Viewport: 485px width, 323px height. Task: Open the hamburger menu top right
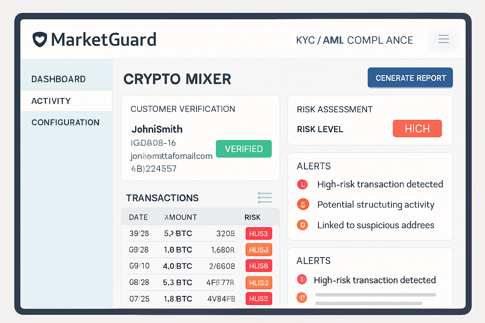click(444, 39)
